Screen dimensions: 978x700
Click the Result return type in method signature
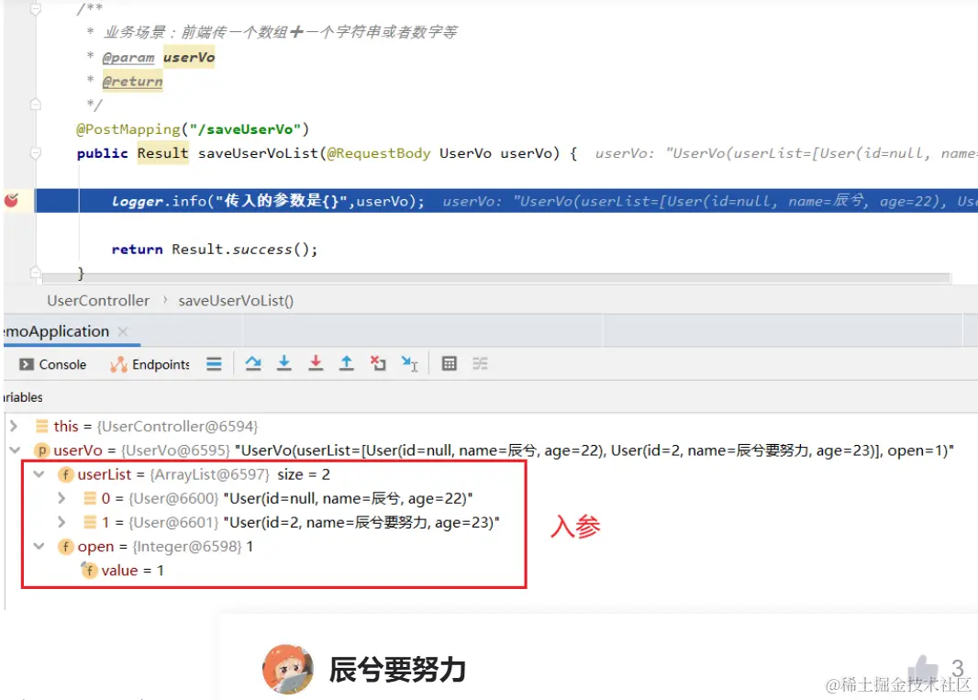point(162,153)
